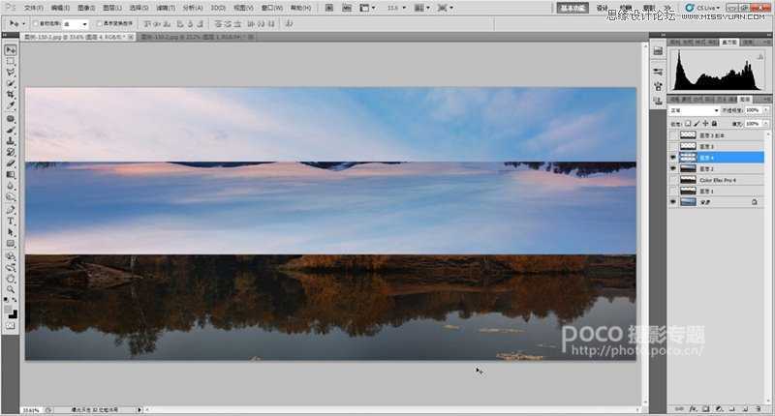Open the layer fill (填充) slider arrow

point(765,124)
